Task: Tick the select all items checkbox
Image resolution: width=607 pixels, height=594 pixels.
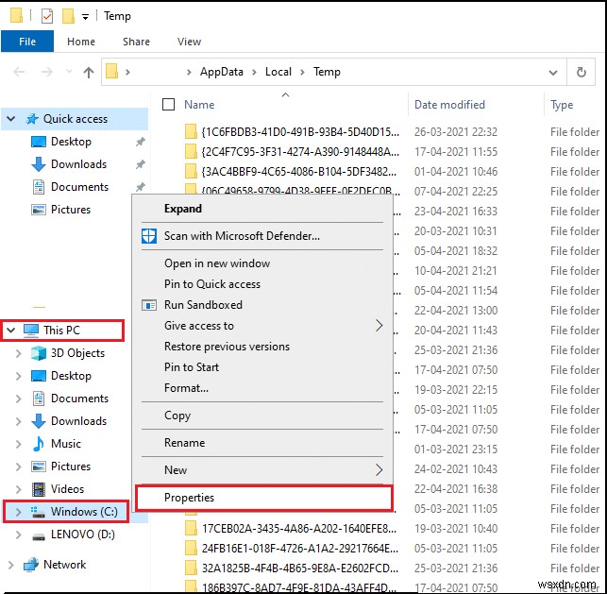Action: [168, 105]
